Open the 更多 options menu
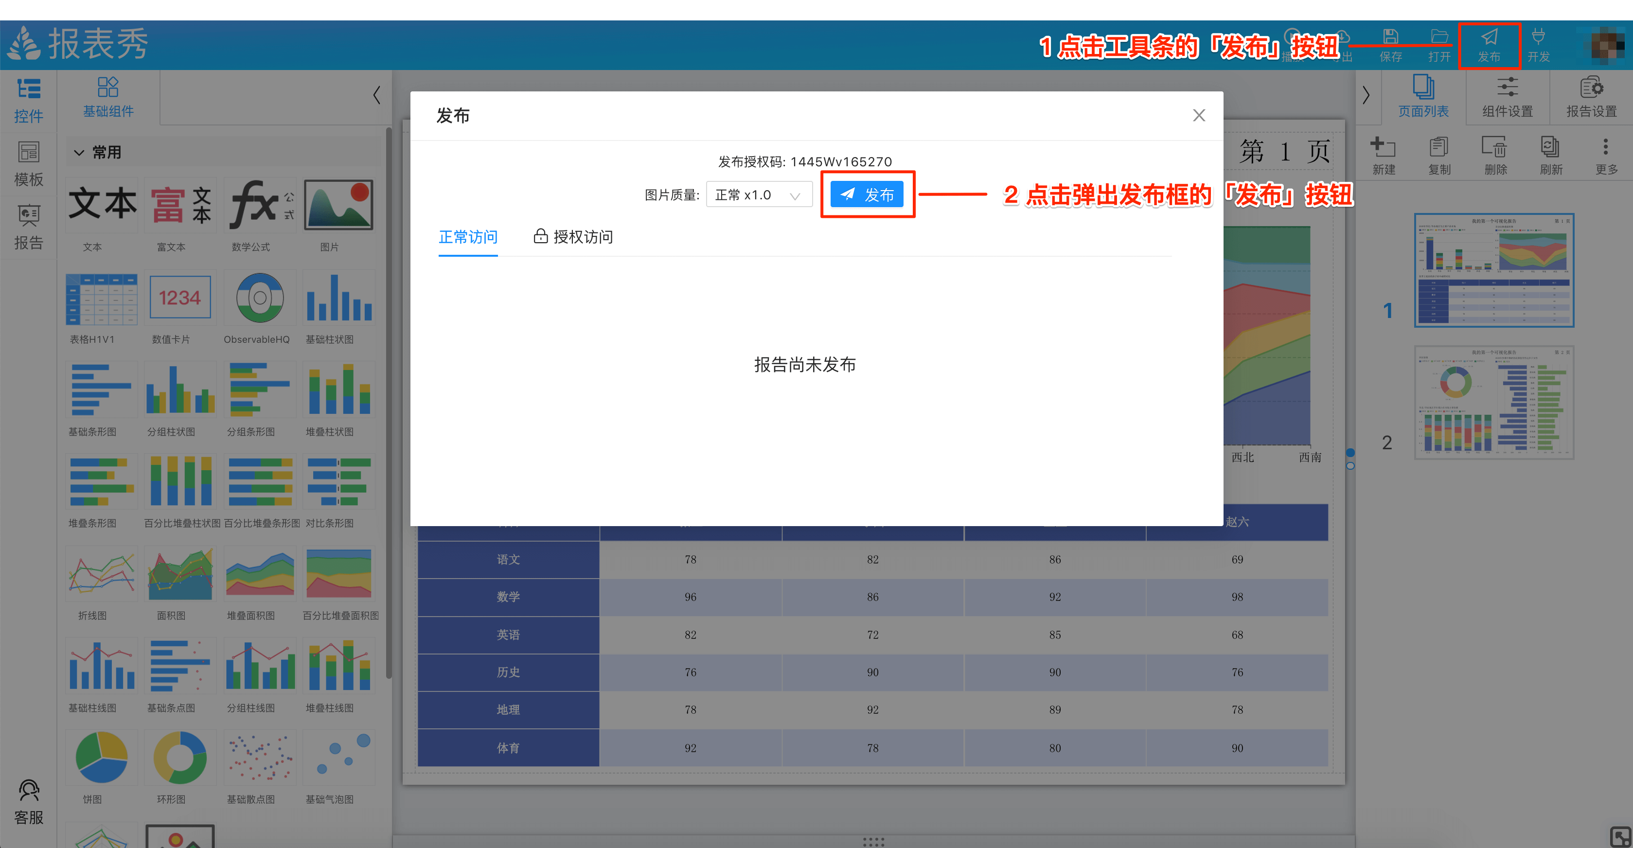This screenshot has width=1633, height=848. (1606, 155)
